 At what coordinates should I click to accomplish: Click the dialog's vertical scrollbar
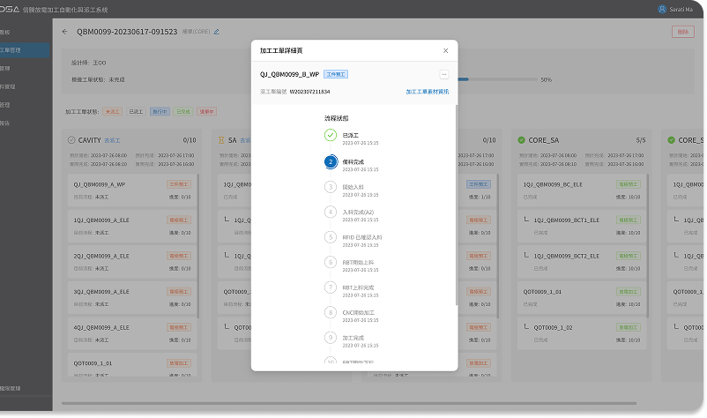point(456,203)
